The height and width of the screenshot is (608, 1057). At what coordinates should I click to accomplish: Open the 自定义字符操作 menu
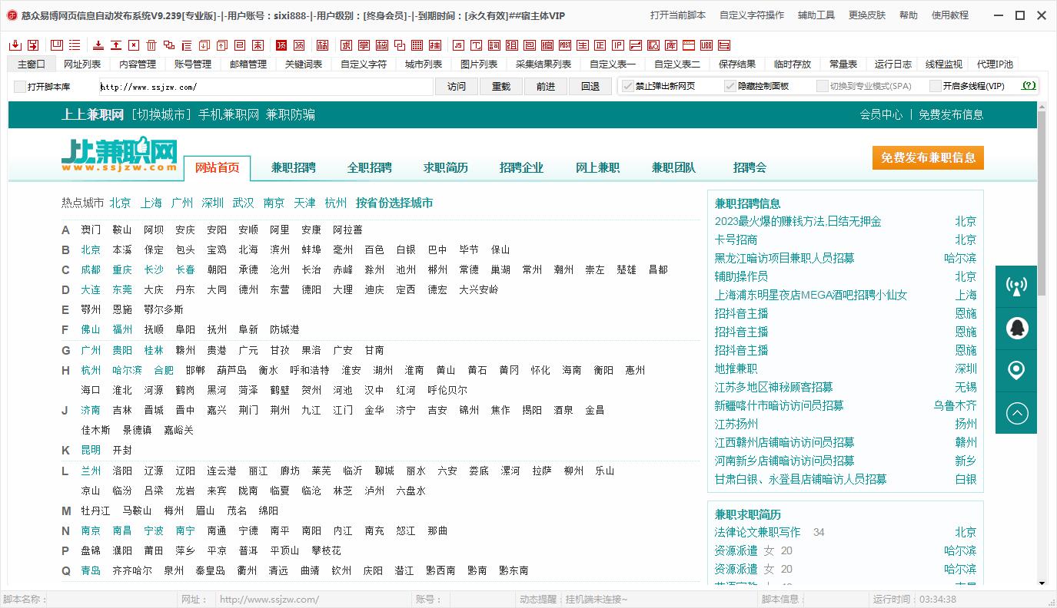[x=752, y=15]
